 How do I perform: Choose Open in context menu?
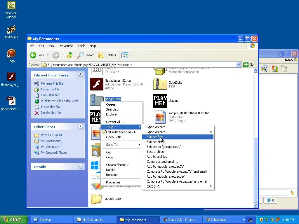122,104
